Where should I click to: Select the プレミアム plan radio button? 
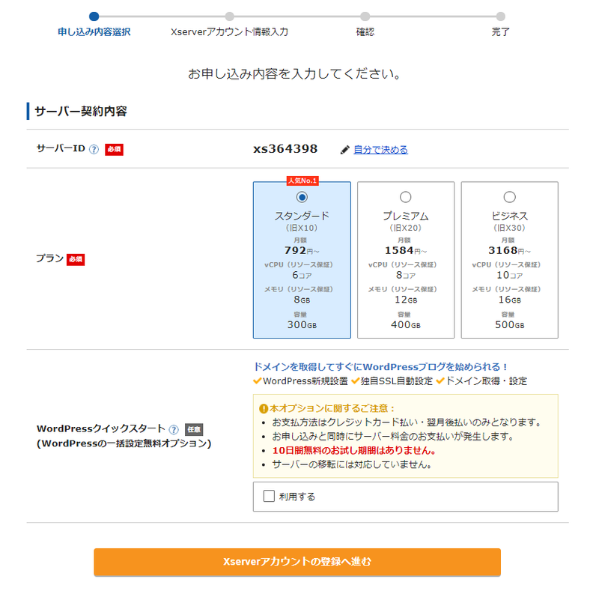405,197
